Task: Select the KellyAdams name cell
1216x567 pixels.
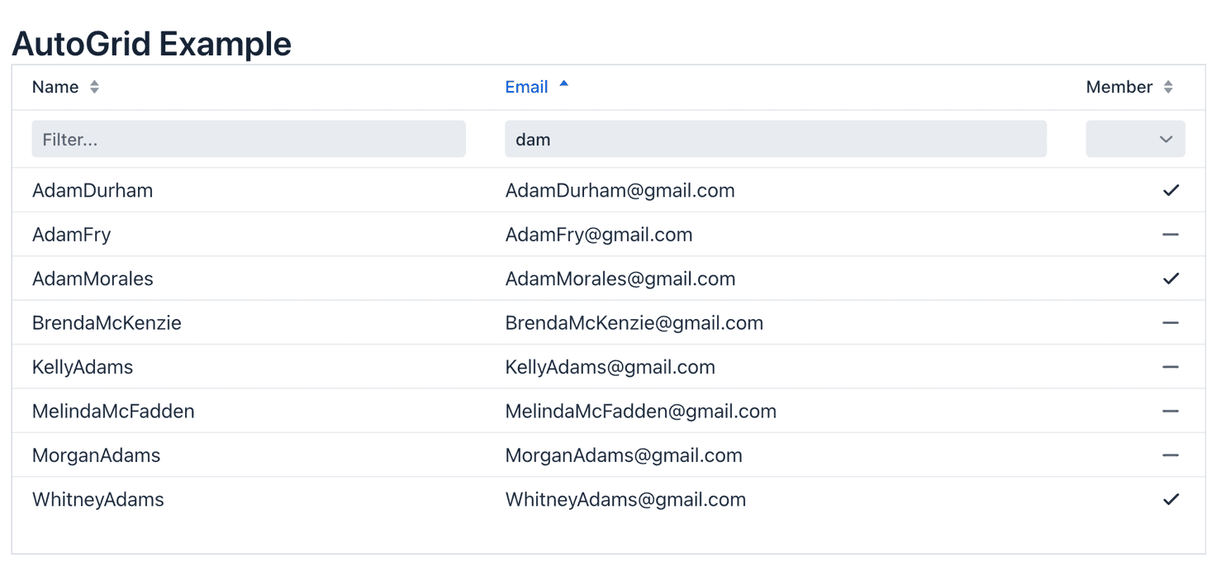Action: [83, 367]
